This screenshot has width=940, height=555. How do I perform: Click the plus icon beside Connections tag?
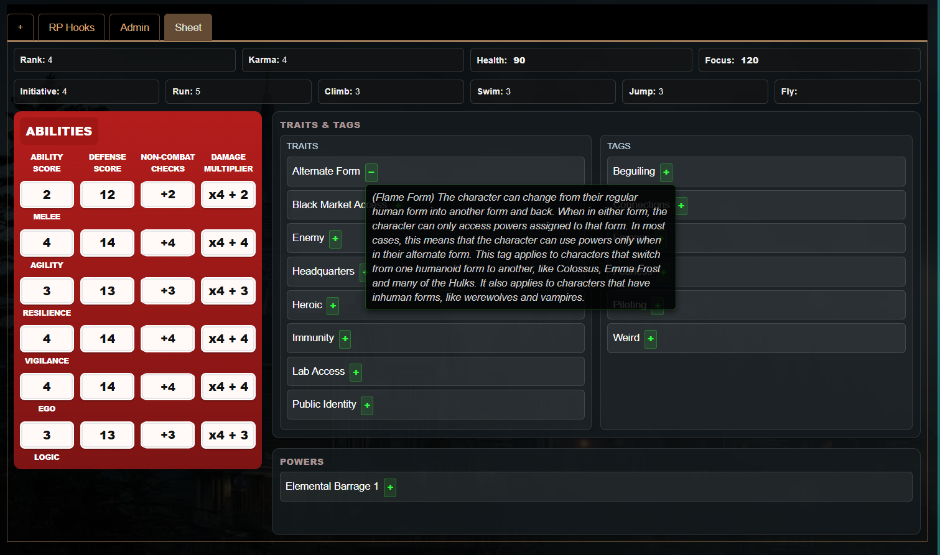pos(681,206)
